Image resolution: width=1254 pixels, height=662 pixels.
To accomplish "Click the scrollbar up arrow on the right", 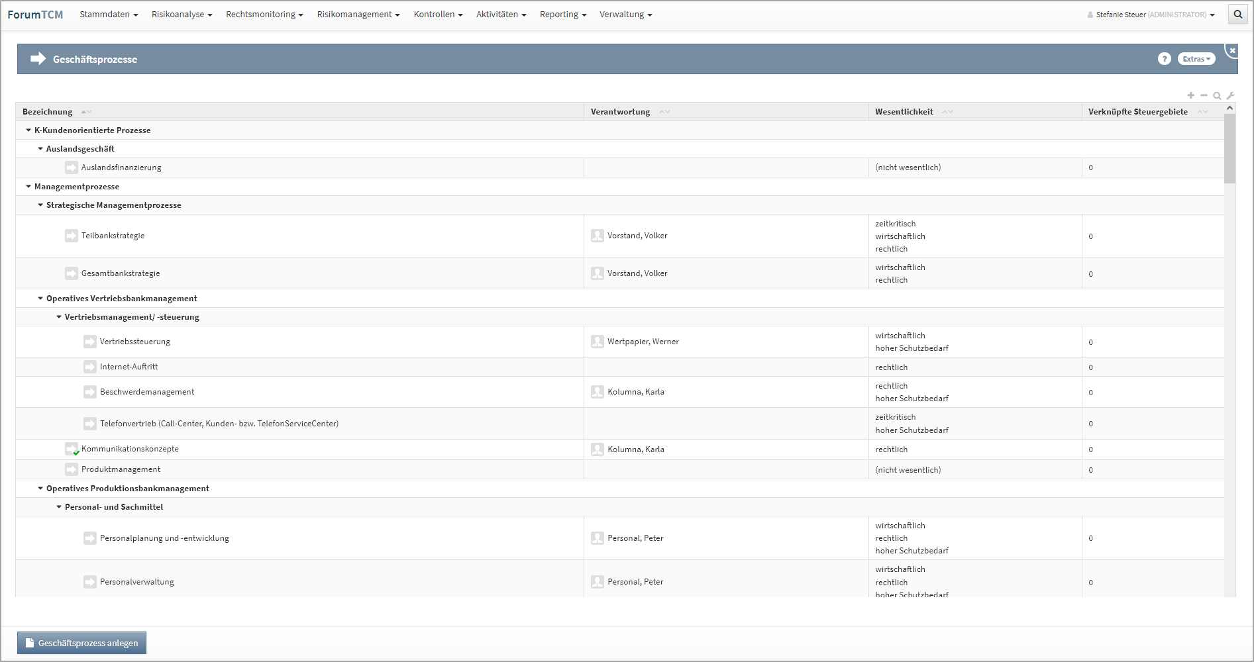I will point(1231,107).
